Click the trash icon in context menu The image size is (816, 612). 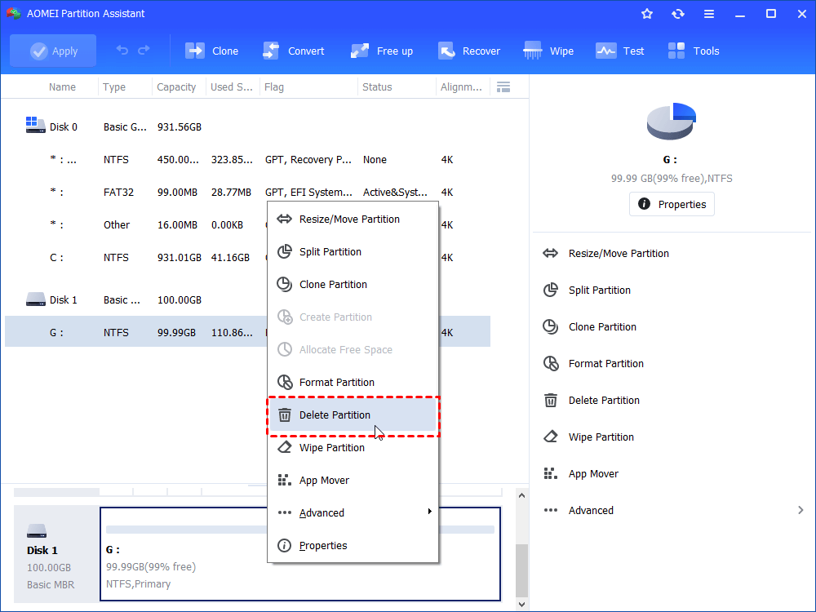click(284, 415)
